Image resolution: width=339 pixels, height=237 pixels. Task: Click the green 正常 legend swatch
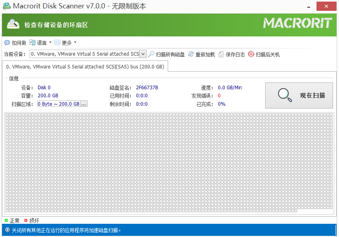click(x=6, y=221)
